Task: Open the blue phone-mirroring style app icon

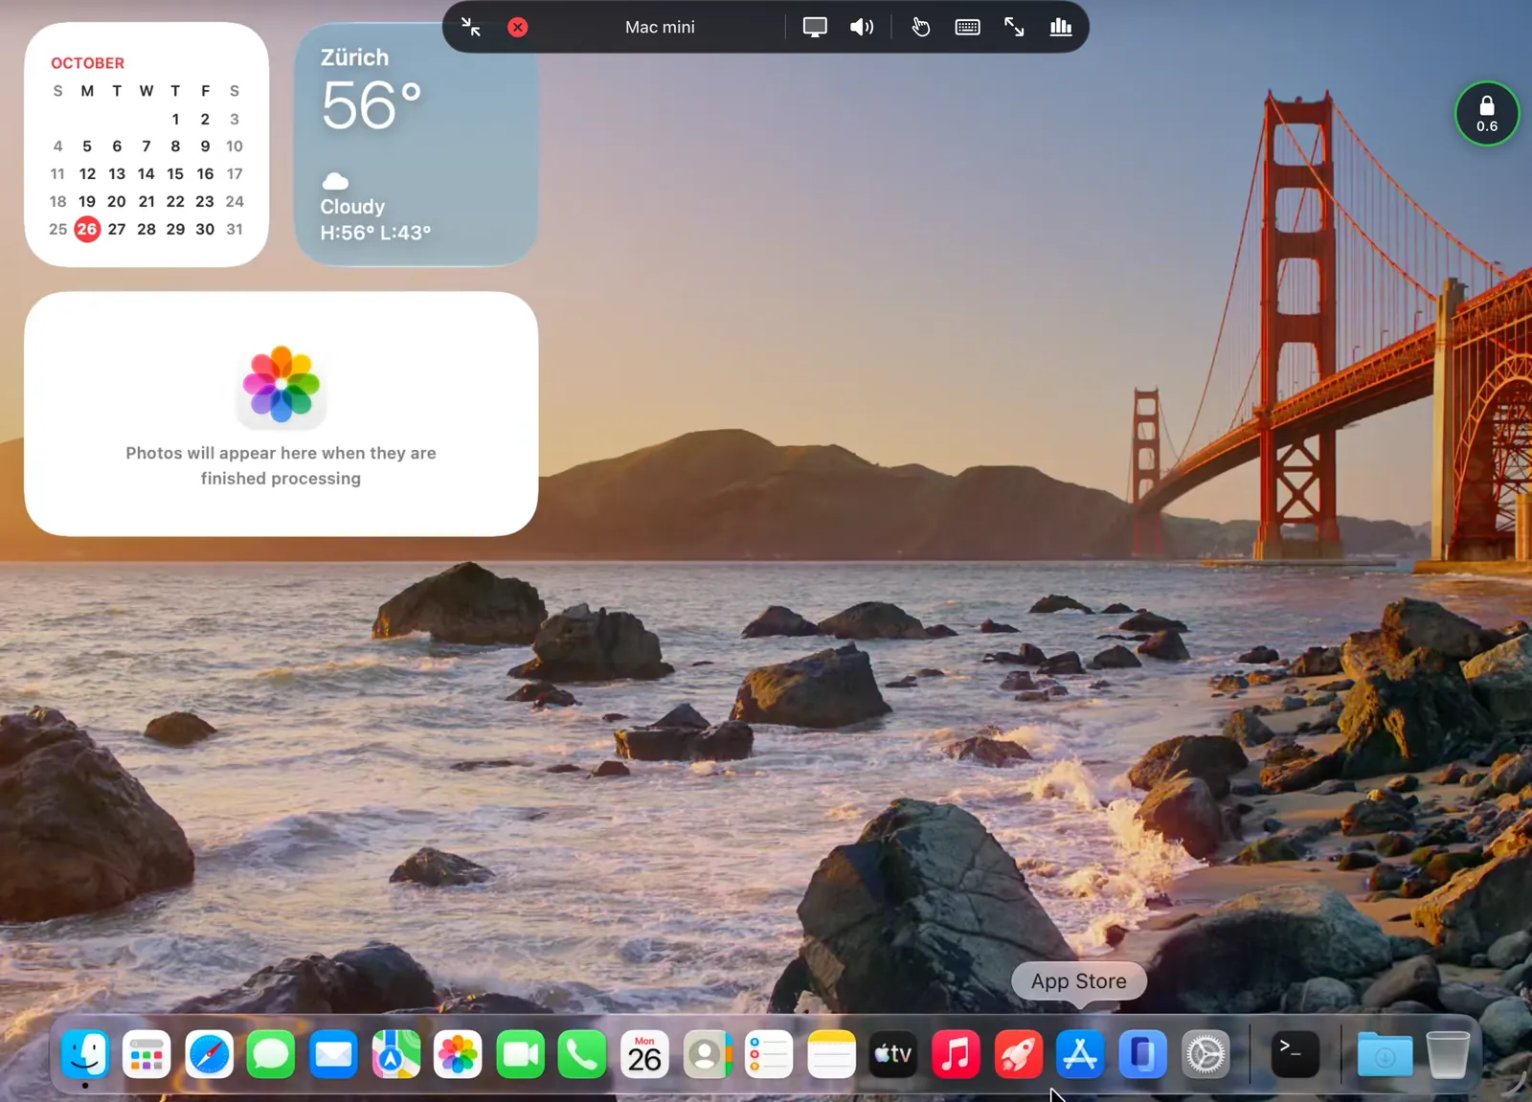Action: [x=1142, y=1054]
